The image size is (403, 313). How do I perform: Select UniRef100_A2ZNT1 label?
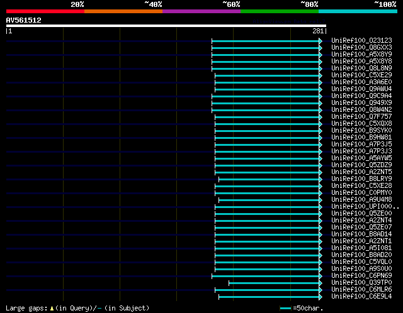pyautogui.click(x=361, y=241)
